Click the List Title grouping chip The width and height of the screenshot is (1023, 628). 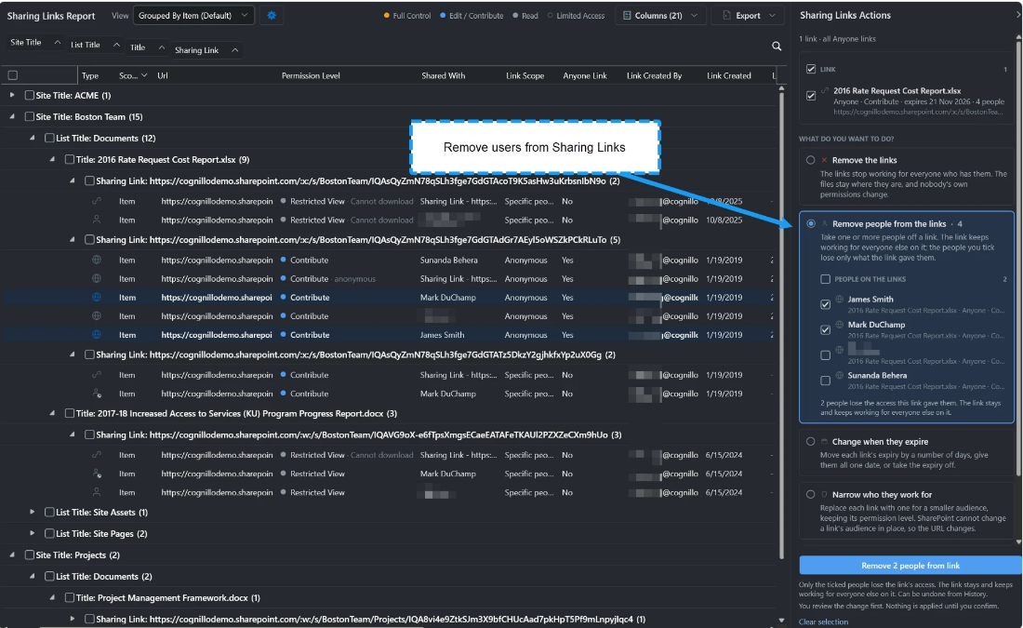click(x=95, y=45)
